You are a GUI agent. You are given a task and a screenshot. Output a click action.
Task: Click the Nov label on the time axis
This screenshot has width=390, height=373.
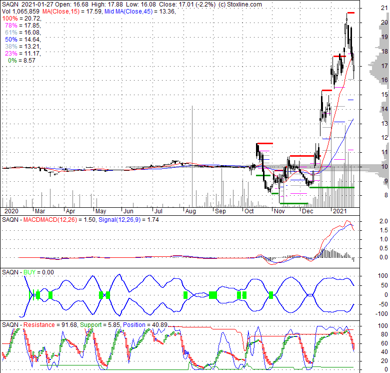(279, 211)
